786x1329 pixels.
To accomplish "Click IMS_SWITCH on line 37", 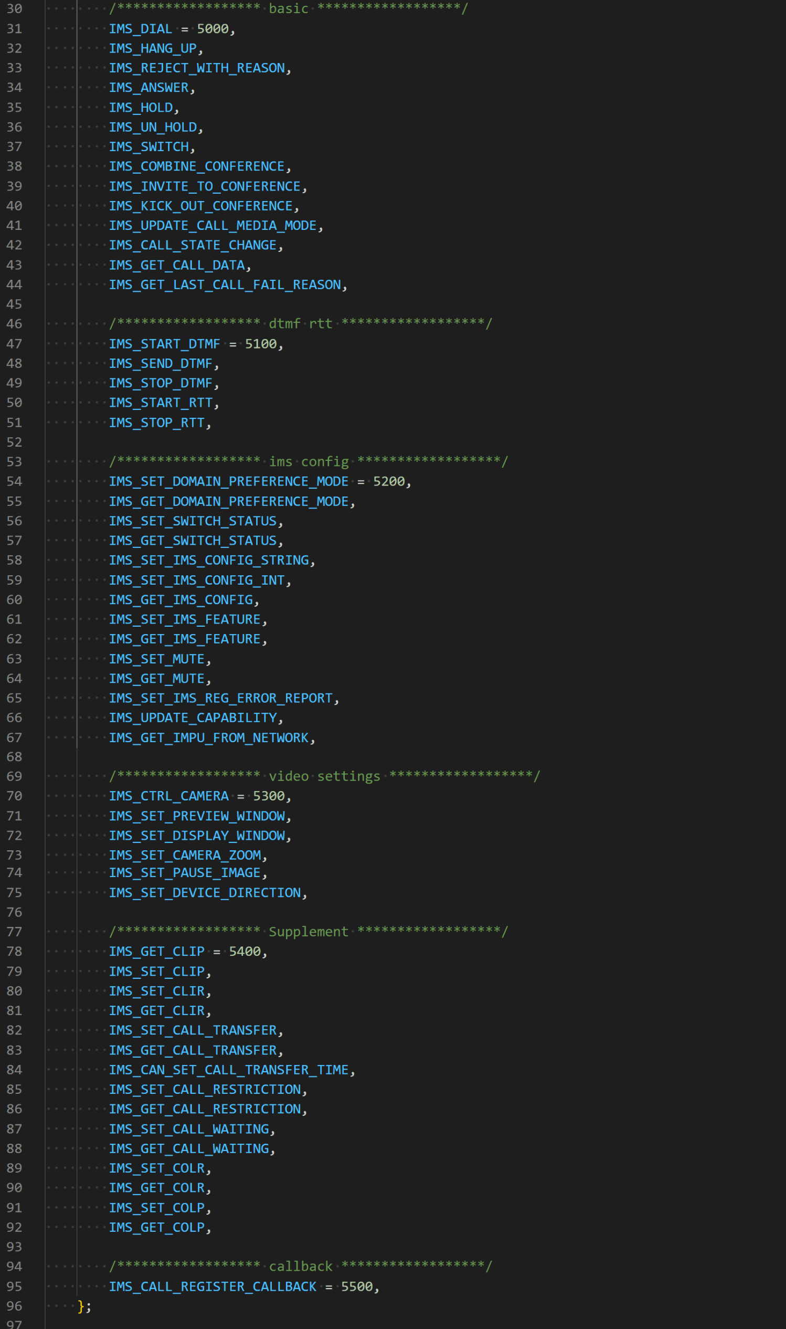I will (x=149, y=147).
